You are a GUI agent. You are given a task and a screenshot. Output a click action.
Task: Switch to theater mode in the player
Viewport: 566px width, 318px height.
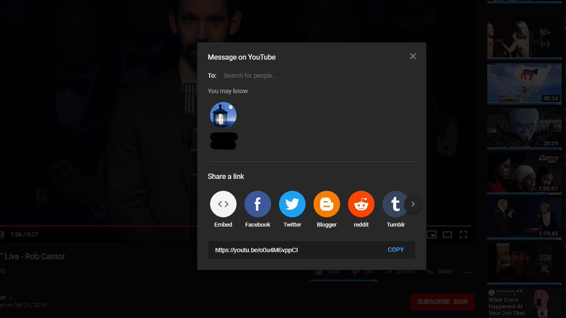447,235
